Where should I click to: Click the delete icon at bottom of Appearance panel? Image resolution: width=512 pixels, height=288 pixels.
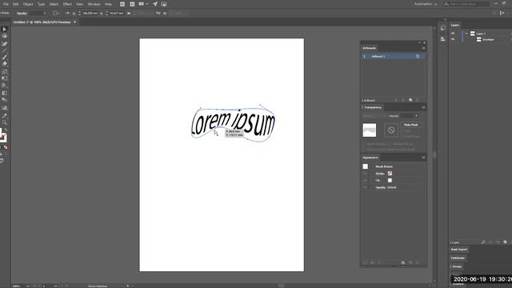(x=418, y=262)
